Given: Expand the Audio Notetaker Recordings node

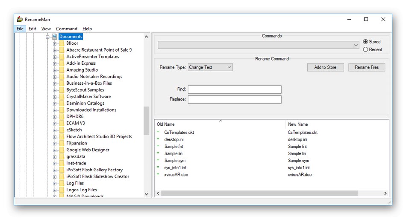Looking at the screenshot, I should 55,77.
